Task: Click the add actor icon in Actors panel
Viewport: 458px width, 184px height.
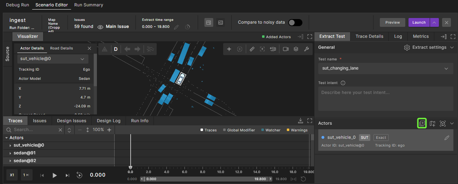Action: pos(422,123)
